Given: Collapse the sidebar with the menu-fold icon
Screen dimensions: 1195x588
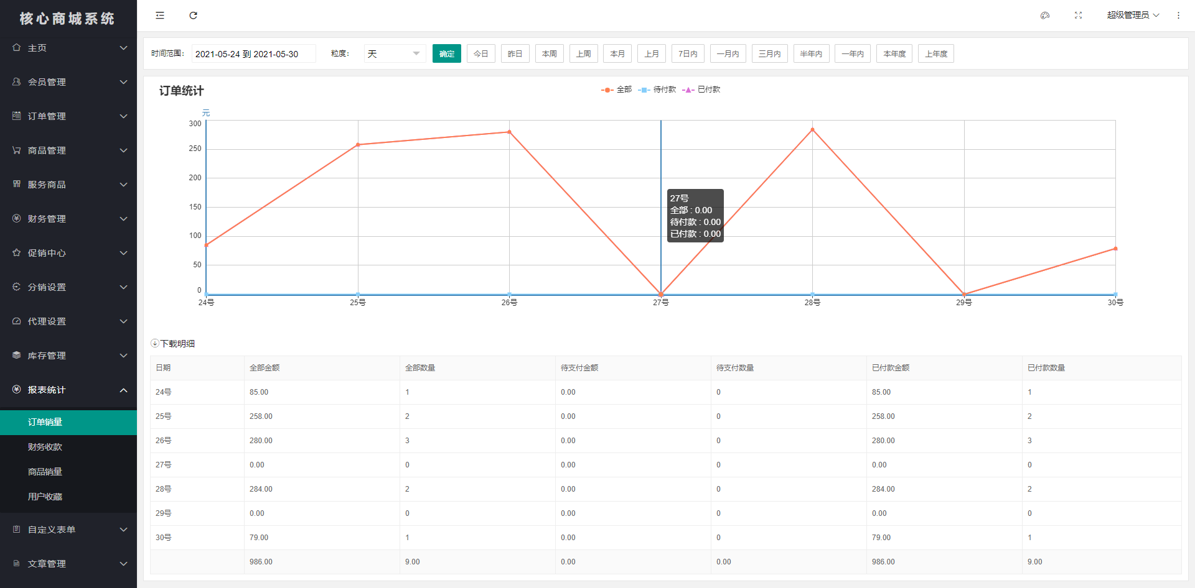Looking at the screenshot, I should click(x=160, y=16).
